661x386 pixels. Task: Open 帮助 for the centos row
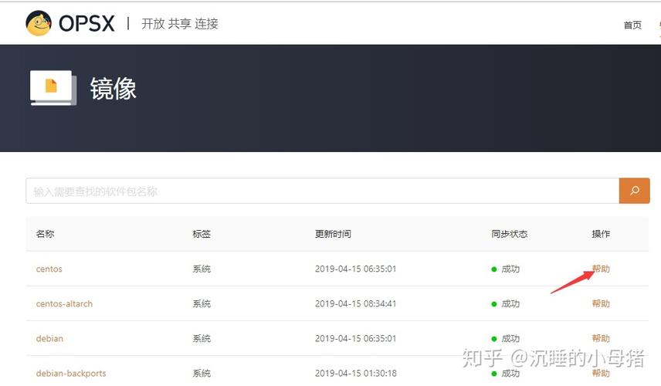pyautogui.click(x=601, y=269)
